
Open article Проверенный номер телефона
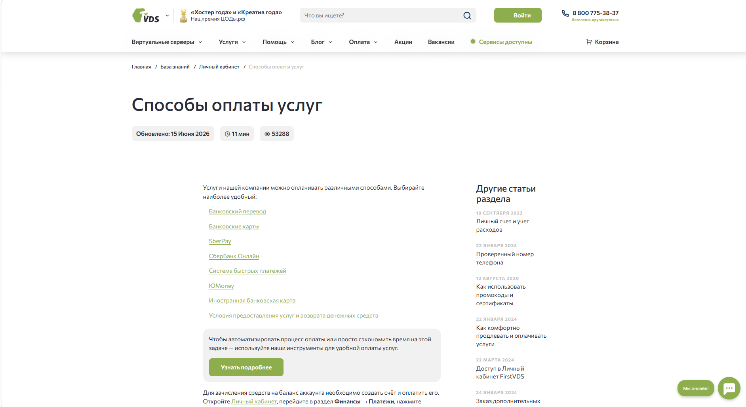click(x=505, y=258)
